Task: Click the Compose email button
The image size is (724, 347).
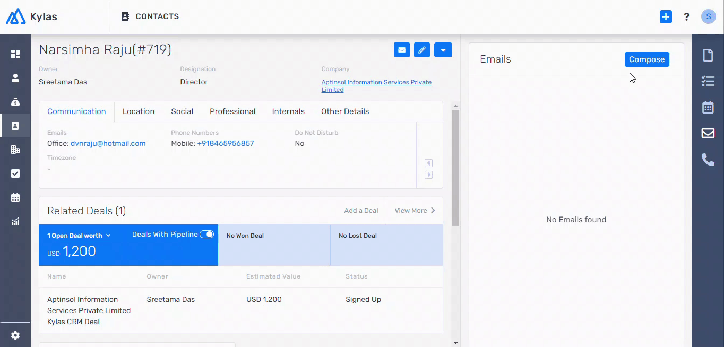Action: coord(647,59)
